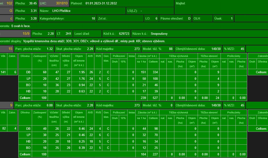Select per-hectare stock total 104
This screenshot has width=268, height=158.
(143, 154)
